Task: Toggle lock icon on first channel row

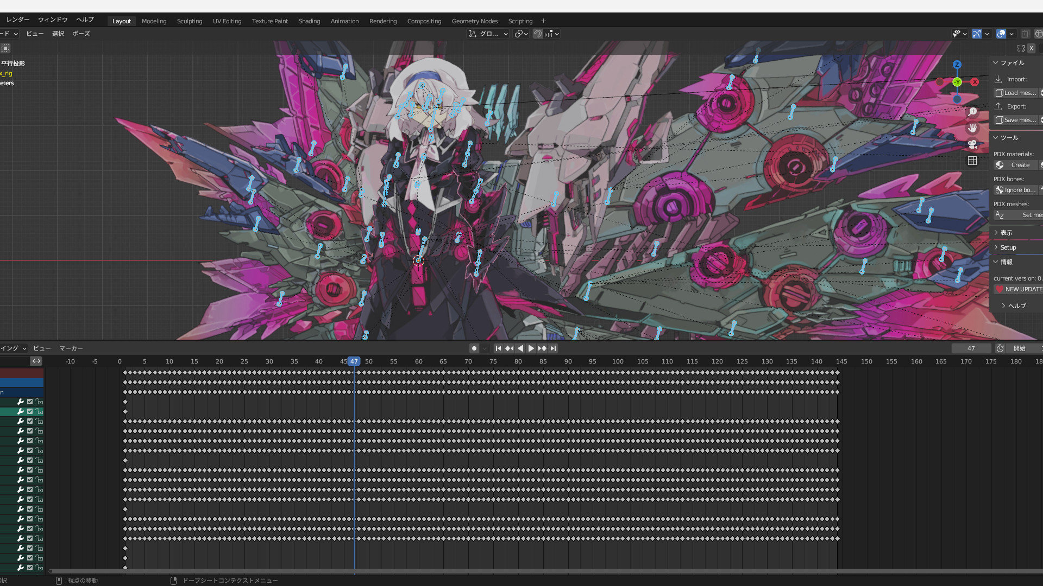Action: (x=39, y=402)
